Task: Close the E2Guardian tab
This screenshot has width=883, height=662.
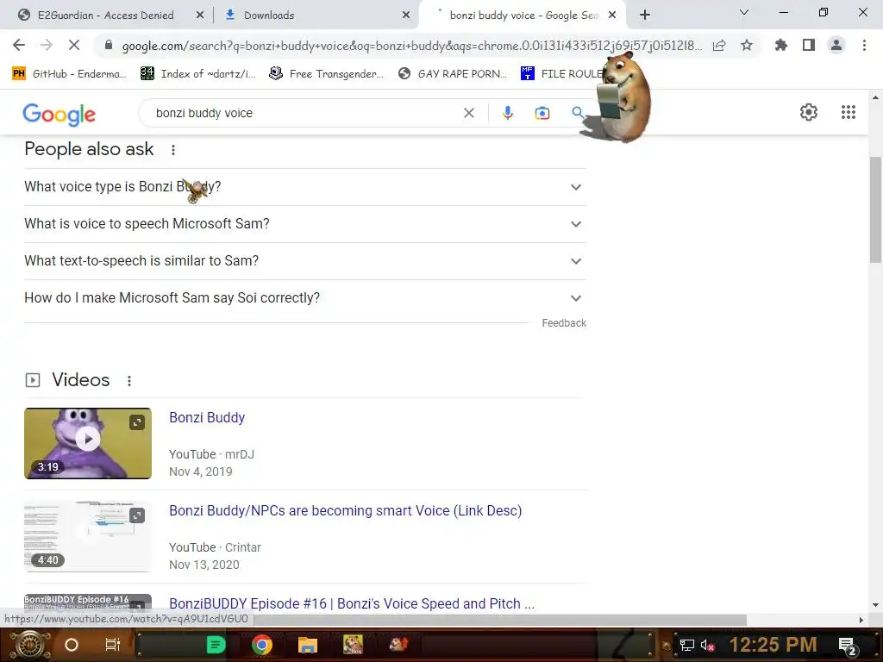Action: (x=200, y=16)
